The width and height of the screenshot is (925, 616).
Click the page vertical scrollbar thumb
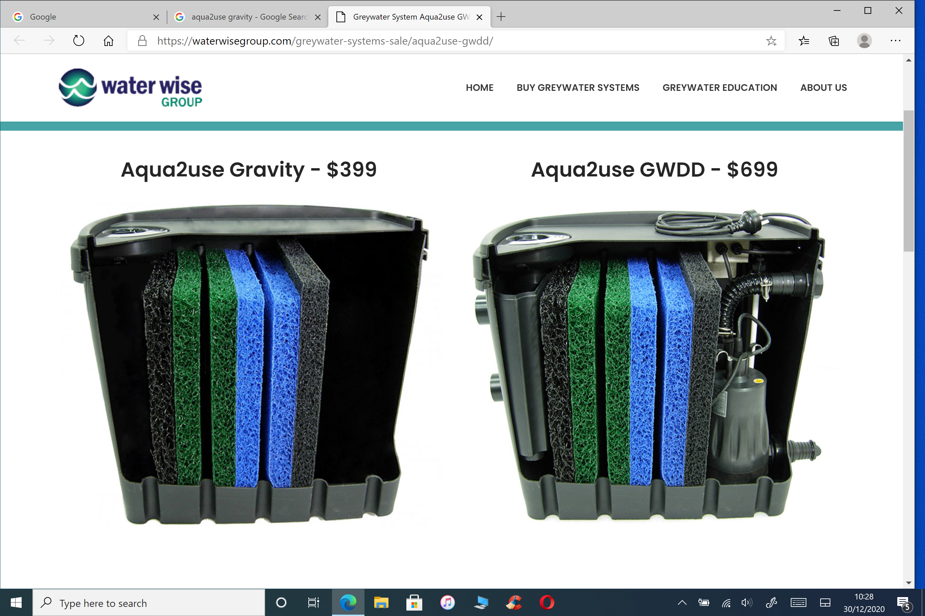pos(908,181)
